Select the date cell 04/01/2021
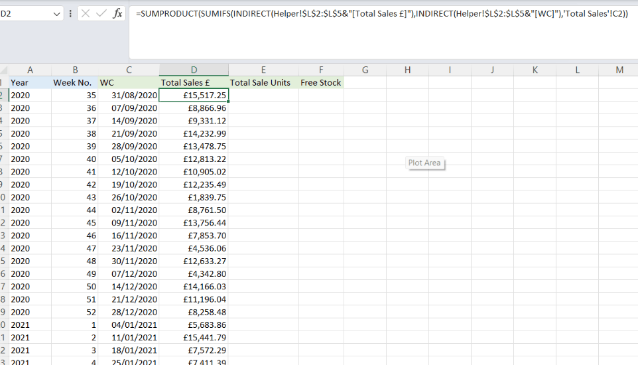The image size is (638, 365). coord(129,325)
